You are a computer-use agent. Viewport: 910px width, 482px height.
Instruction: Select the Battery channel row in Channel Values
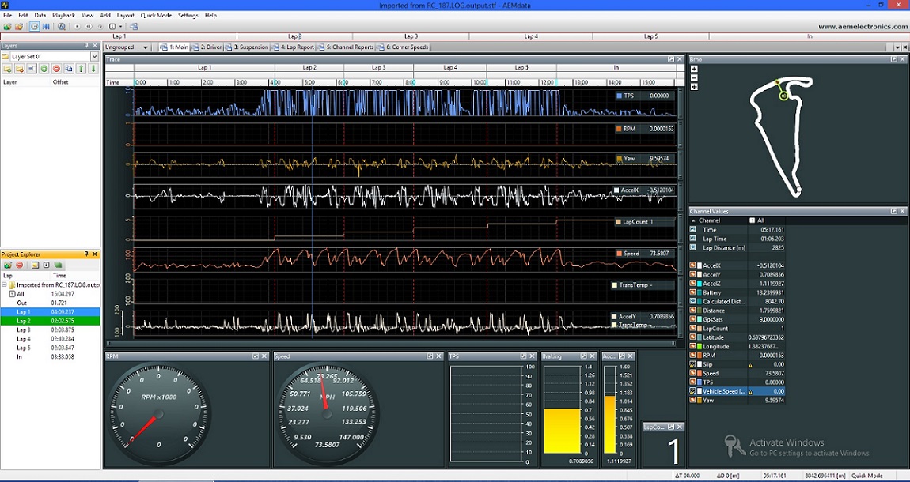pos(737,292)
